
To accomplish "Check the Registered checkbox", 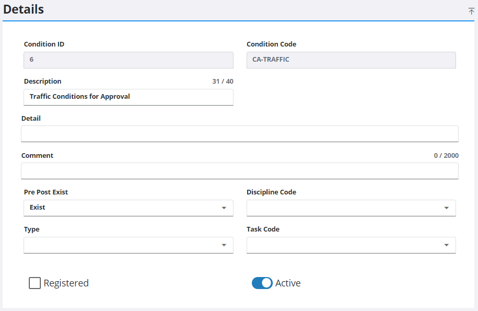I will click(35, 283).
